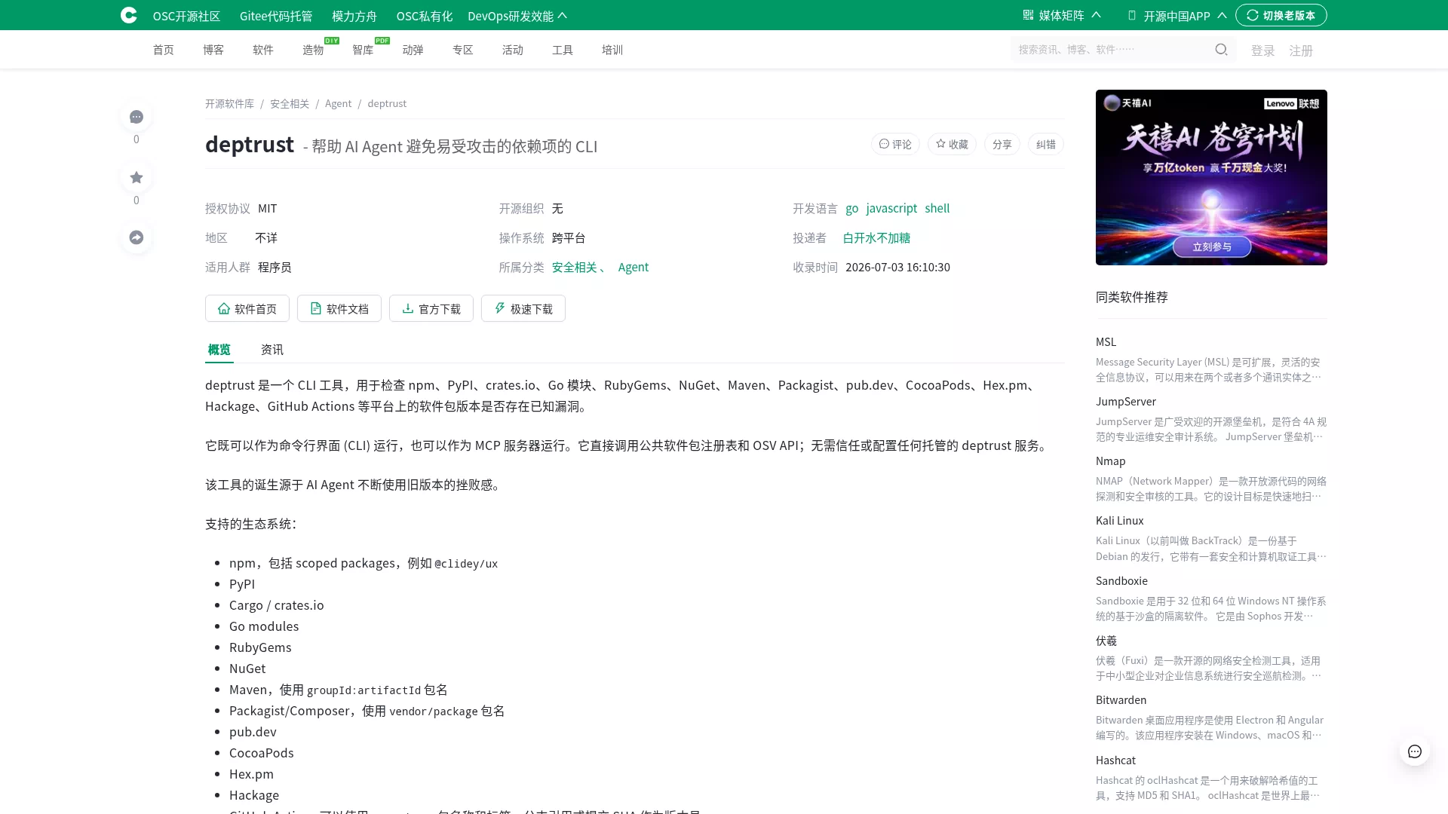1448x814 pixels.
Task: Click 安全相关 breadcrumb
Action: click(290, 103)
